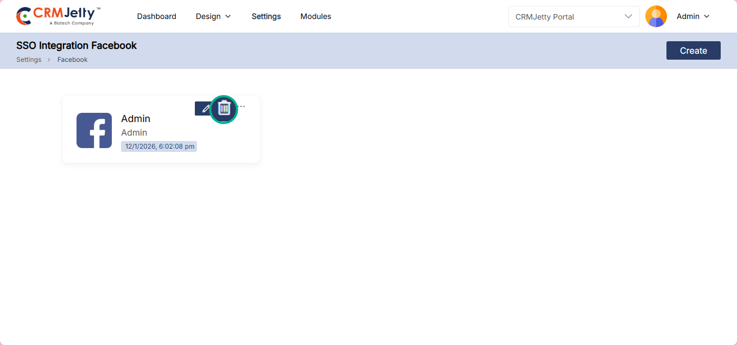Open the three-dot more options menu
Screen dimensions: 737x345
[x=242, y=106]
